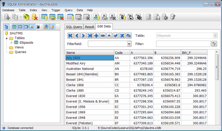Toggle the tree view button in side panel
Screen dimensions: 222x131
(x=7, y=27)
